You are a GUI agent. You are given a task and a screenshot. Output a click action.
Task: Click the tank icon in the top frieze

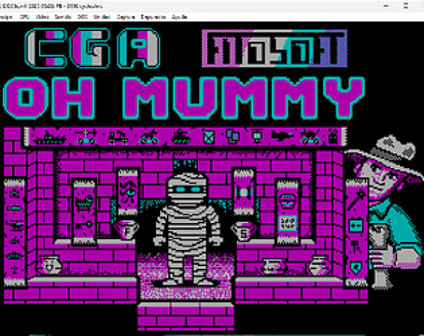181,137
